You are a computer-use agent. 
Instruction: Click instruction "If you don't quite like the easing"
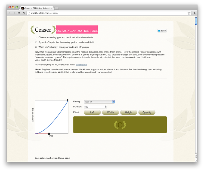click(x=66, y=42)
